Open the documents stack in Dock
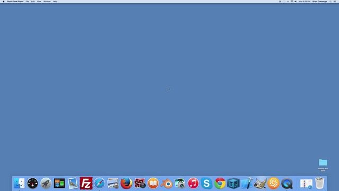Screen dimensions: 339x191 306,184
